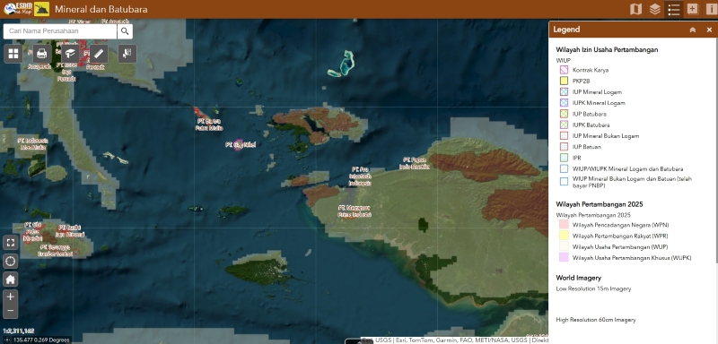Click 'IUPK Batubara' legend entry
Image resolution: width=718 pixels, height=344 pixels.
click(x=591, y=125)
